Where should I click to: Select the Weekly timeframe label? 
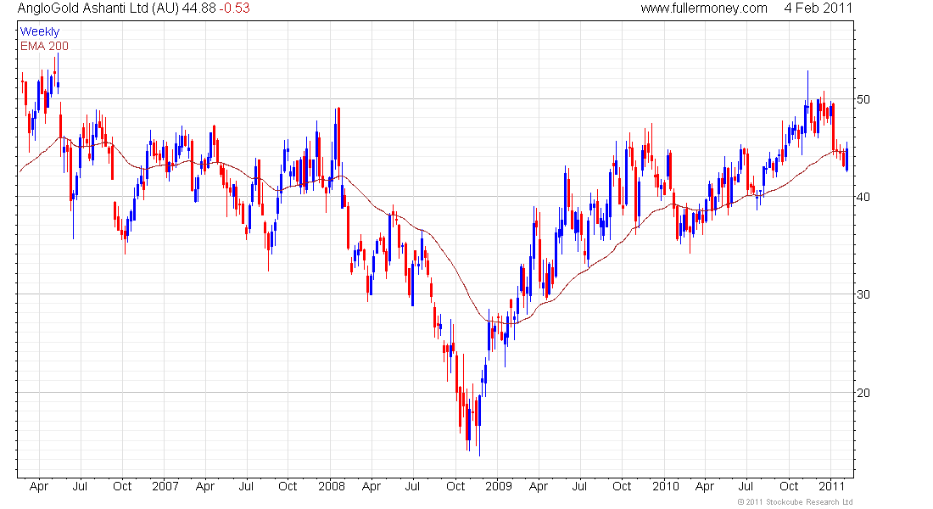40,31
